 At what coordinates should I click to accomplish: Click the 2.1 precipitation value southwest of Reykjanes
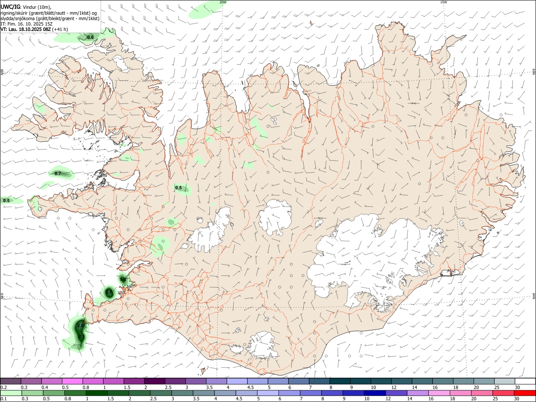tap(81, 336)
